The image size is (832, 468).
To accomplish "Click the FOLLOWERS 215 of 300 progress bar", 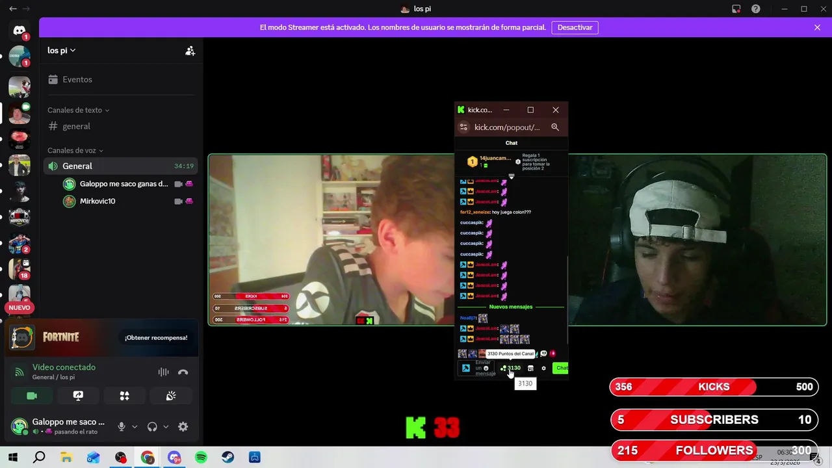I will 714,450.
